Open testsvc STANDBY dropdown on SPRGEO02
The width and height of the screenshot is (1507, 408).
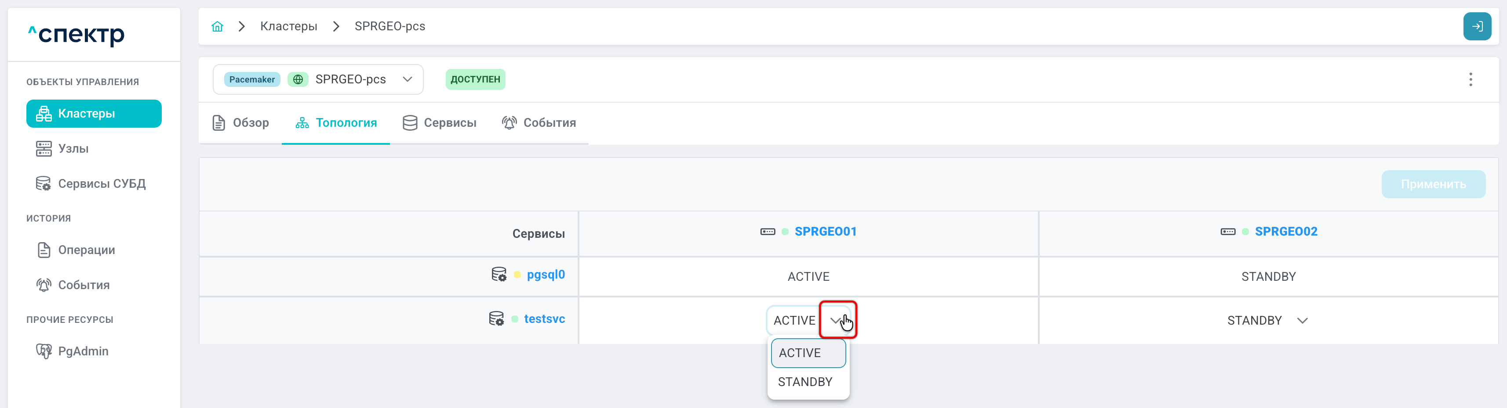(1302, 320)
